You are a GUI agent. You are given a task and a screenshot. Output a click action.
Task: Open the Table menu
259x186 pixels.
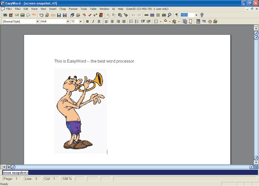(94, 9)
